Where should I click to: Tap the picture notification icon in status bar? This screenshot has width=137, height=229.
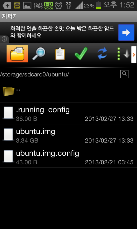27,5
